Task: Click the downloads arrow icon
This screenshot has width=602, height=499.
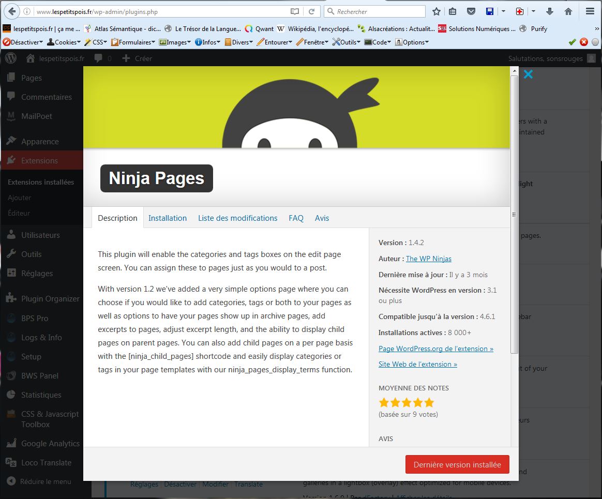Action: [550, 11]
